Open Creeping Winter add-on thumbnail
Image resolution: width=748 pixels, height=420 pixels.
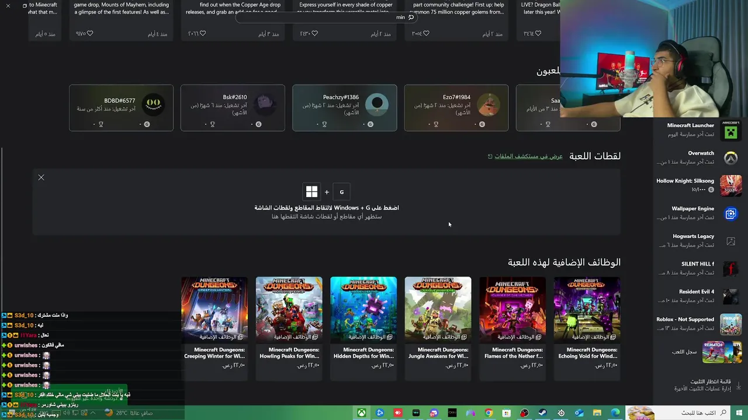pos(214,309)
